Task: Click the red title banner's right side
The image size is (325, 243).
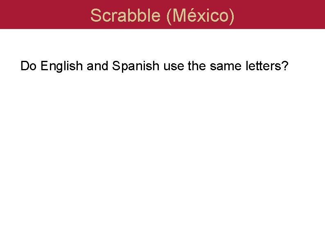Action: (x=282, y=14)
